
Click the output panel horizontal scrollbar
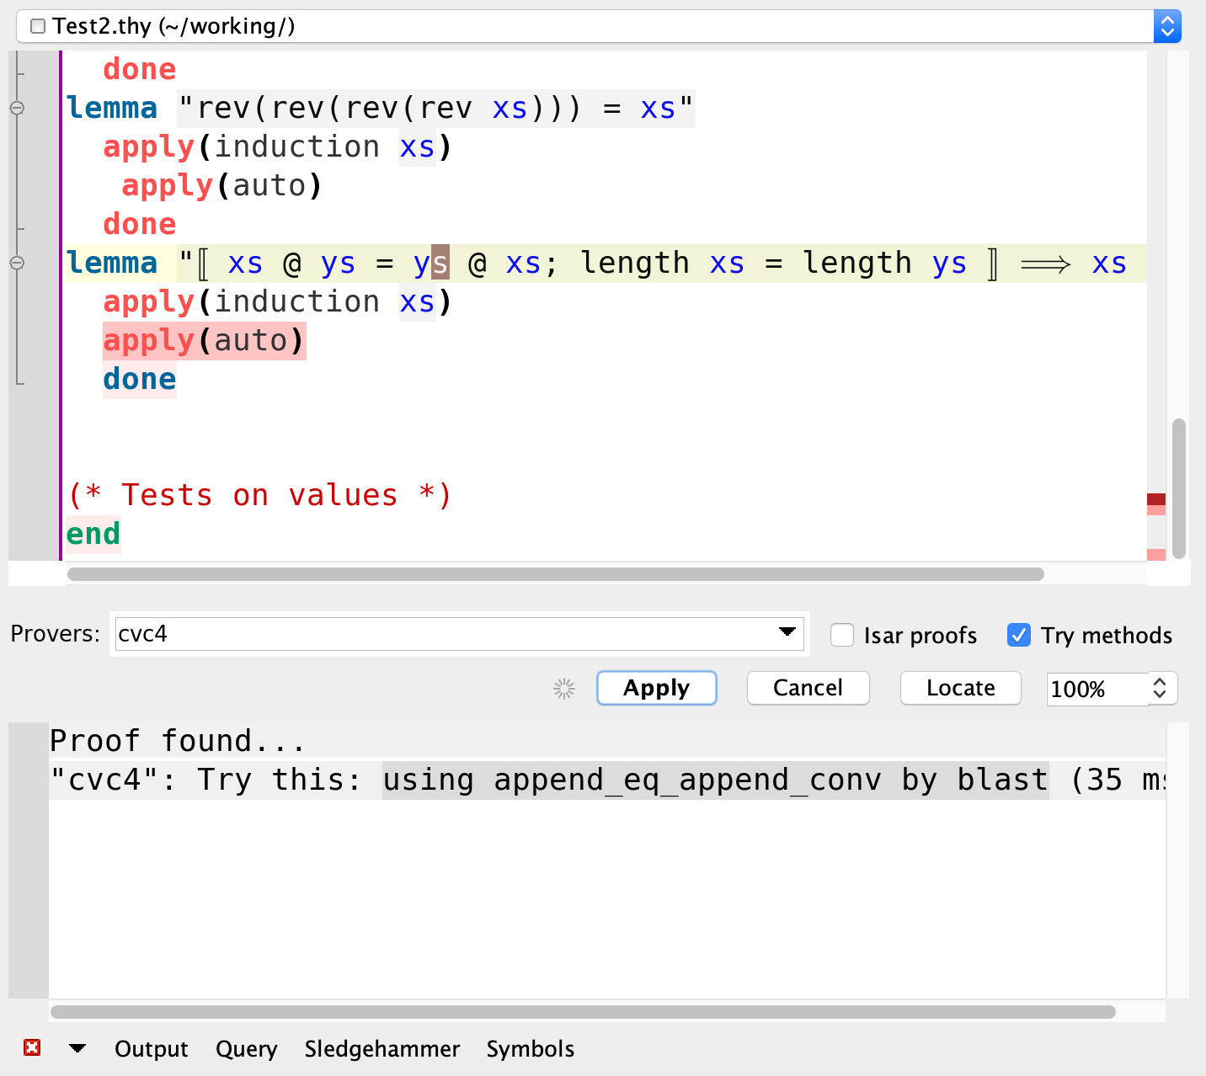click(x=583, y=1012)
